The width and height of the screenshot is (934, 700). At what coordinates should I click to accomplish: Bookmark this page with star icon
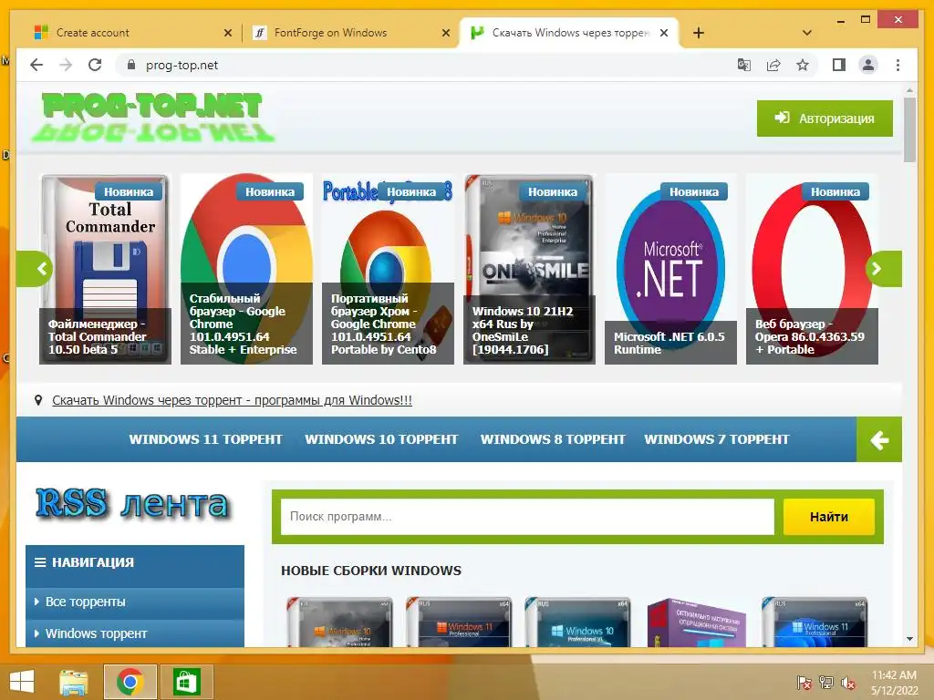(x=803, y=65)
